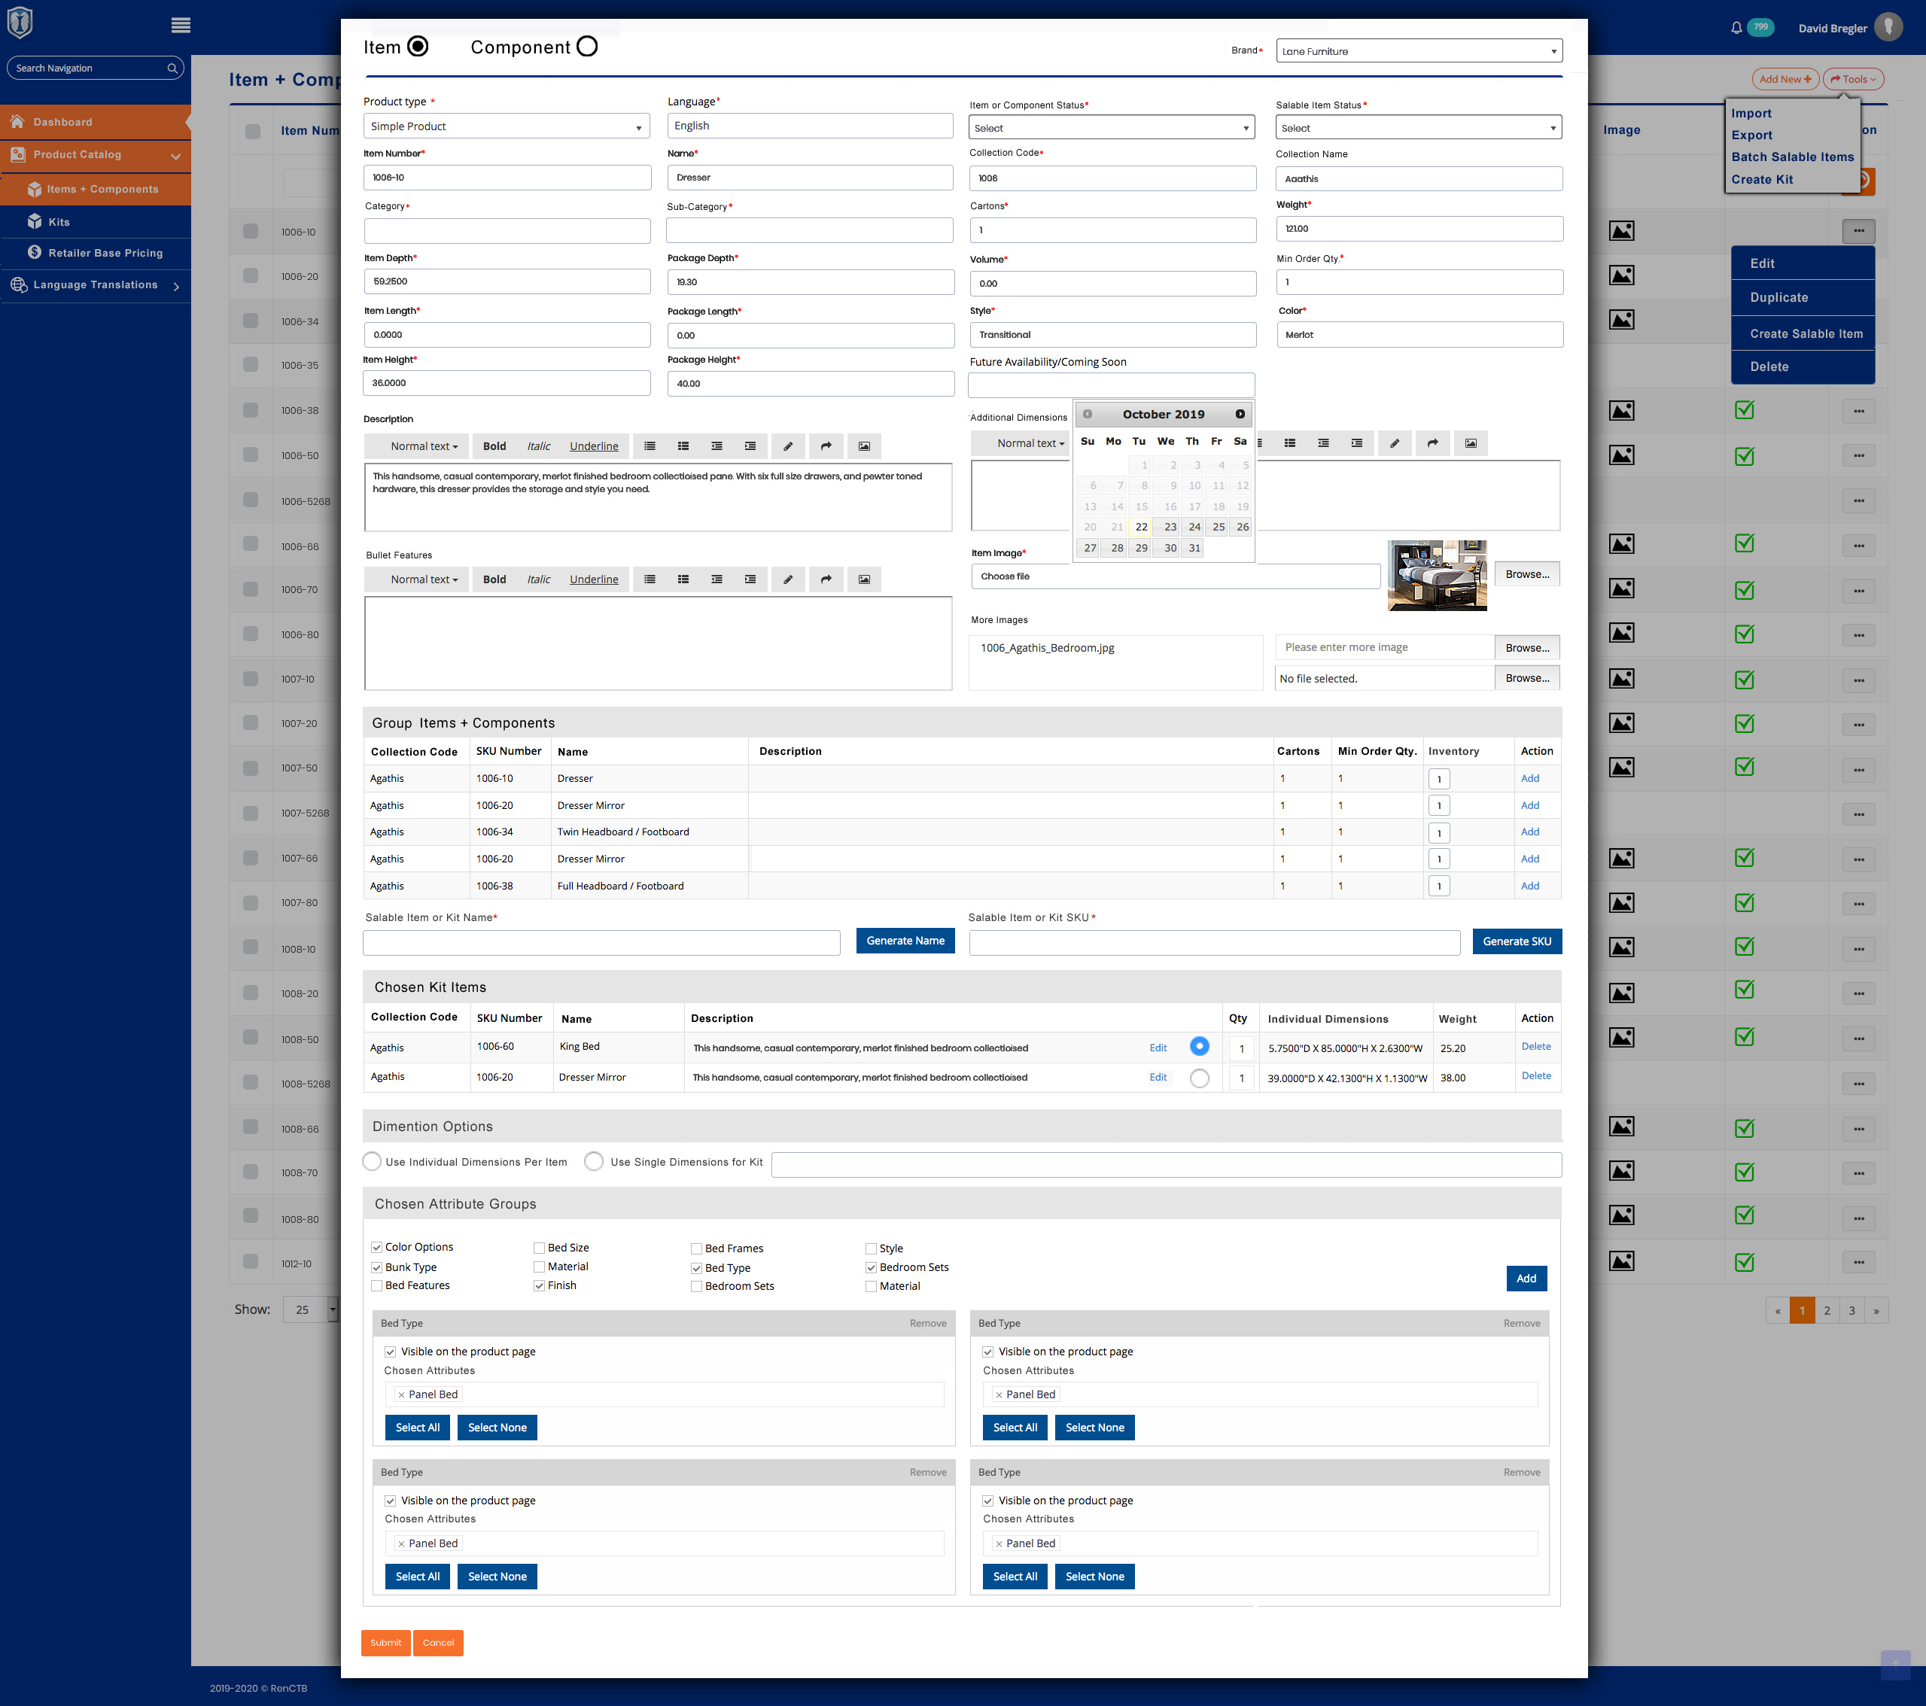Insert image via Additional Dimensions toolbar icon

click(1471, 442)
